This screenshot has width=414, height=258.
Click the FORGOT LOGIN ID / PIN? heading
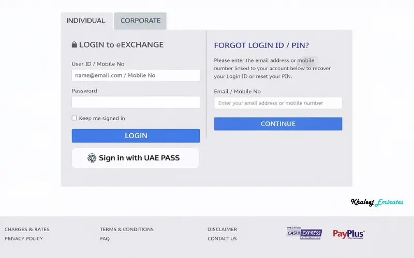(x=261, y=45)
